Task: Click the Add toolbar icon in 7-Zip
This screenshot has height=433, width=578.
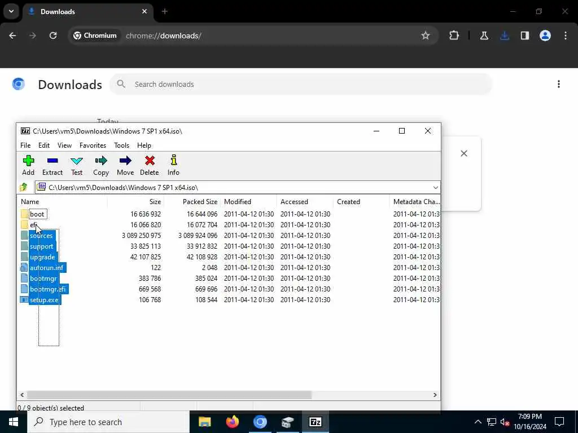Action: 28,165
